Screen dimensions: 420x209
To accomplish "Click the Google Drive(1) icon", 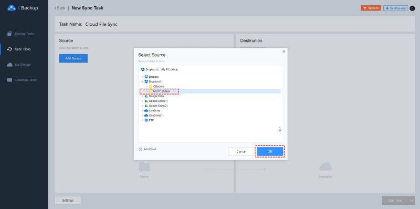I will pyautogui.click(x=146, y=101).
